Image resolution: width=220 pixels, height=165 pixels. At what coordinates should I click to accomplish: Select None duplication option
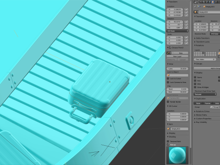[x=198, y=103]
